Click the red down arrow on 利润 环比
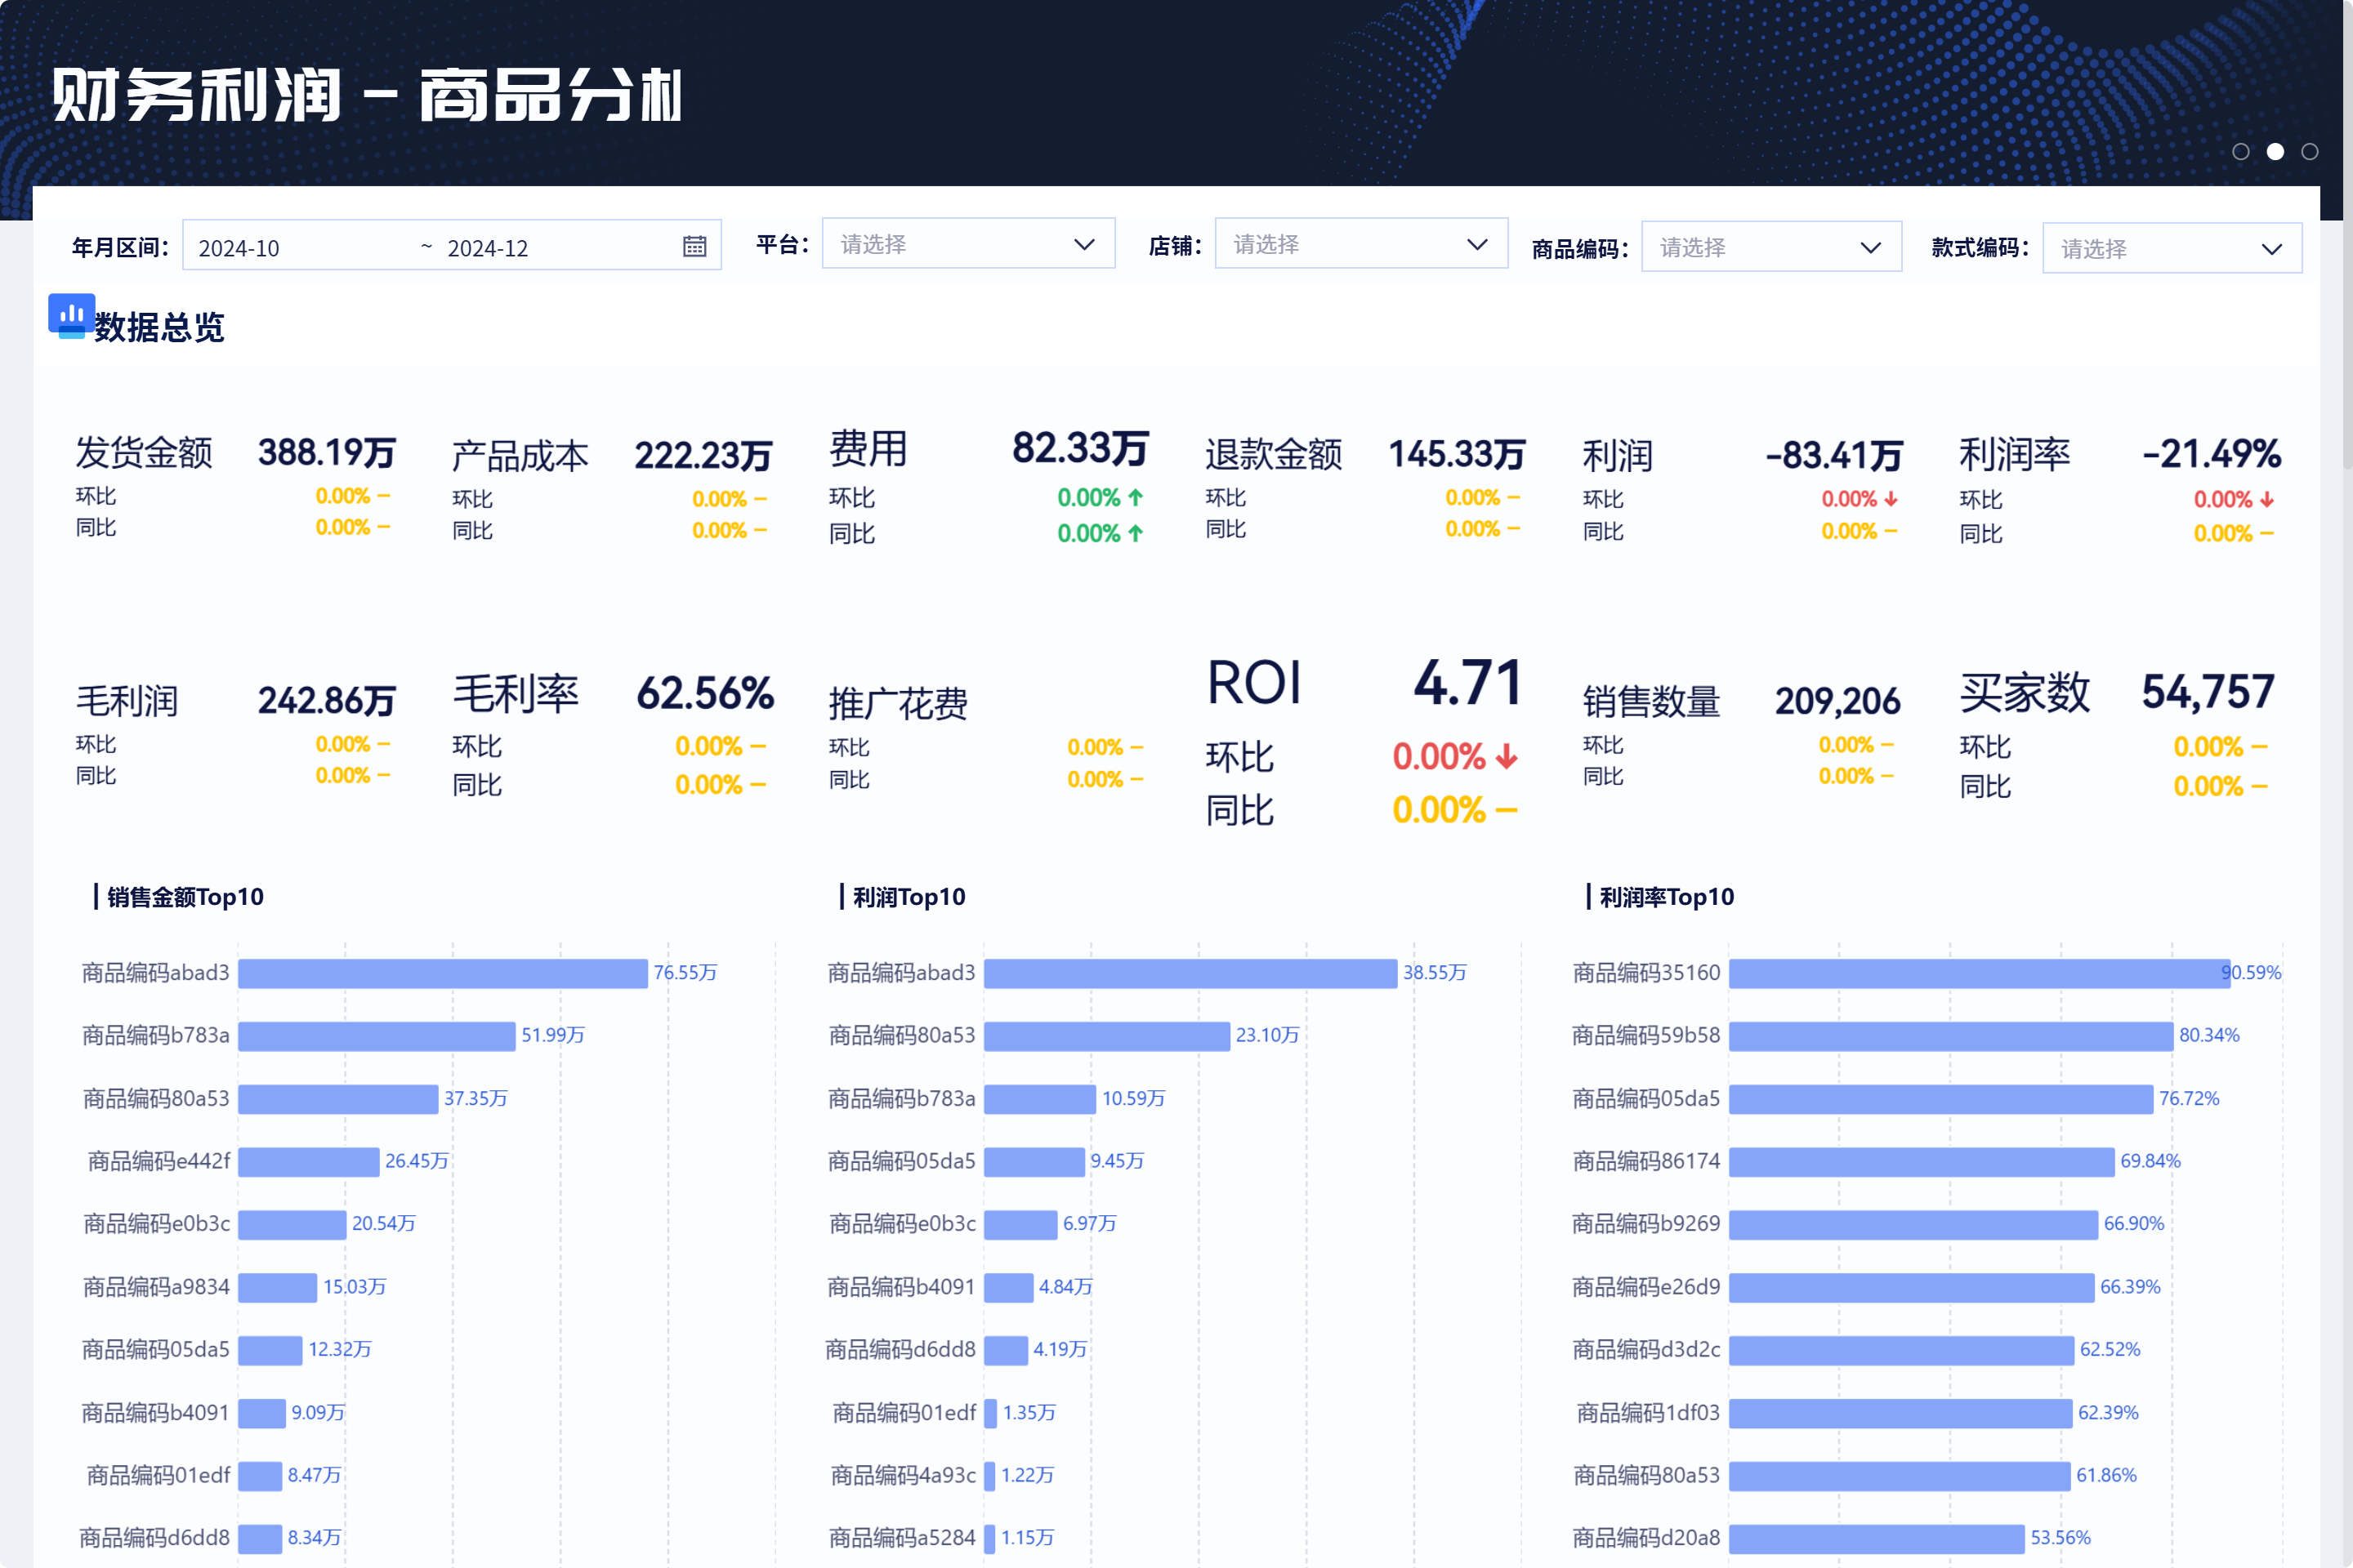This screenshot has height=1568, width=2353. click(1891, 499)
